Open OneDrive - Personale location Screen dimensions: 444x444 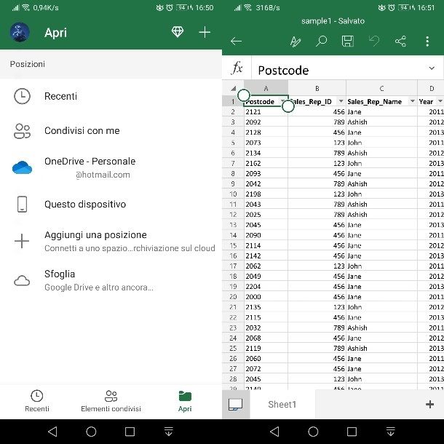tap(111, 167)
